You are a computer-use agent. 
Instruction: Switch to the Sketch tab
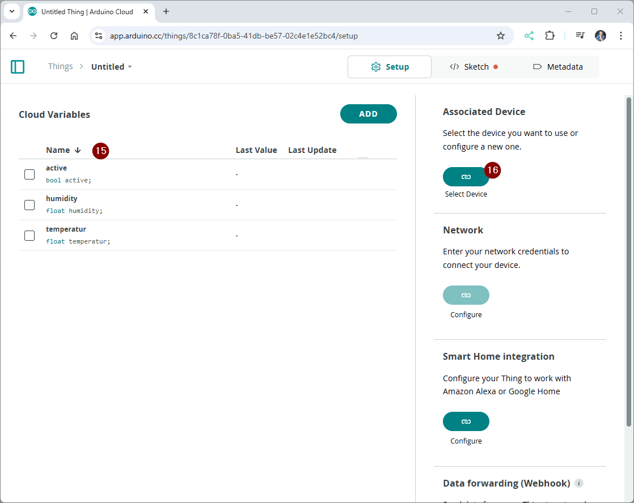tap(475, 67)
